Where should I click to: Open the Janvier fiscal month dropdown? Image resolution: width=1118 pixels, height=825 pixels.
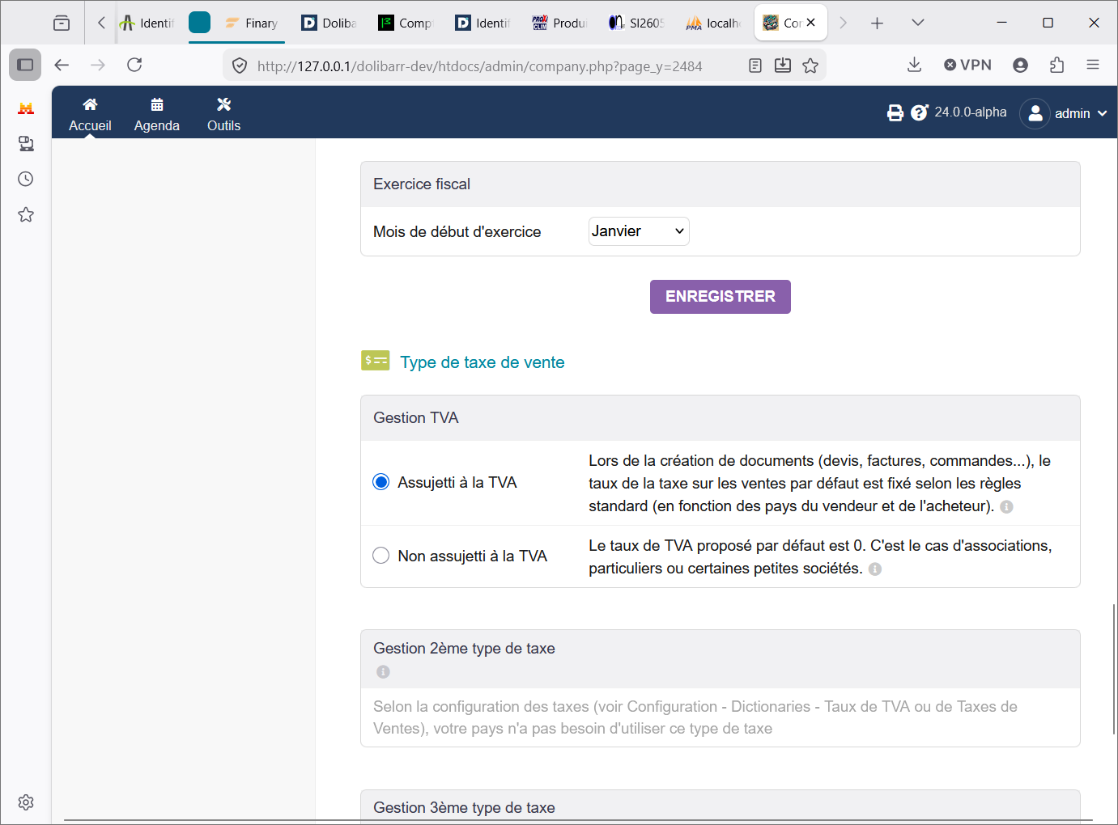[639, 231]
